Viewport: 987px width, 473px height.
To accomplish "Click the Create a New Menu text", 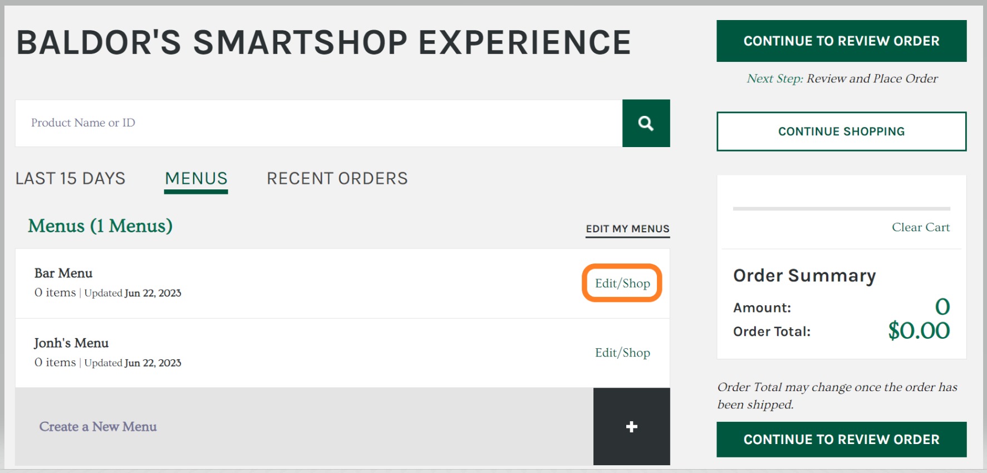I will click(98, 427).
